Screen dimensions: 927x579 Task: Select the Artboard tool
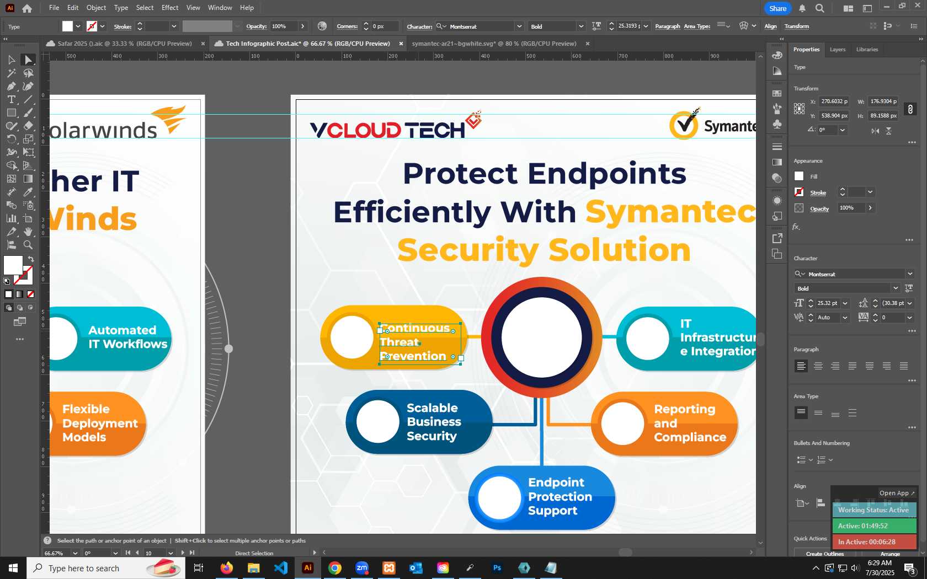click(x=28, y=218)
